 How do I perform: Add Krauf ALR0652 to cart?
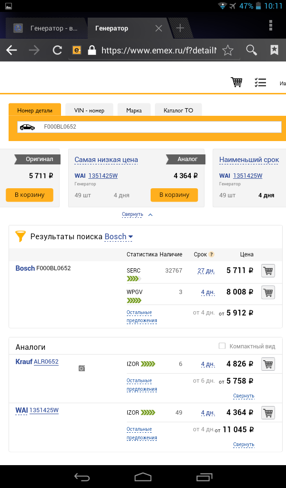point(268,364)
